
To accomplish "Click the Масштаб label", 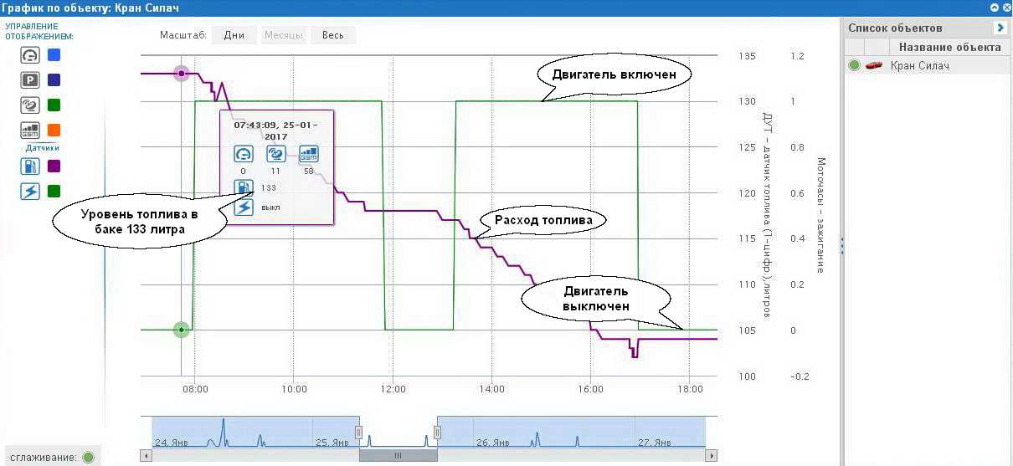I will coord(183,35).
